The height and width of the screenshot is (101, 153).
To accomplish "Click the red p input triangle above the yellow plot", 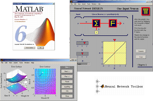I will point(114,40).
